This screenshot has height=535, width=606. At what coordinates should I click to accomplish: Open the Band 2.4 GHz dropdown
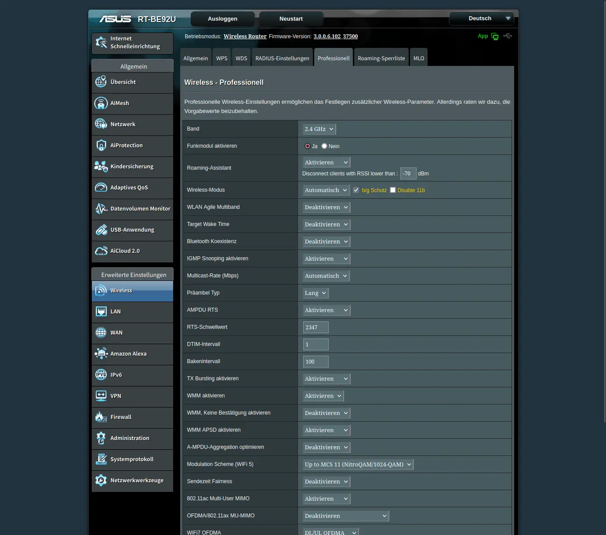[319, 129]
